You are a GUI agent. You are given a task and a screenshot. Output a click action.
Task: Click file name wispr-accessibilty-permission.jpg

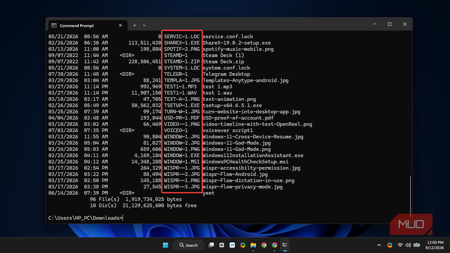click(x=251, y=168)
